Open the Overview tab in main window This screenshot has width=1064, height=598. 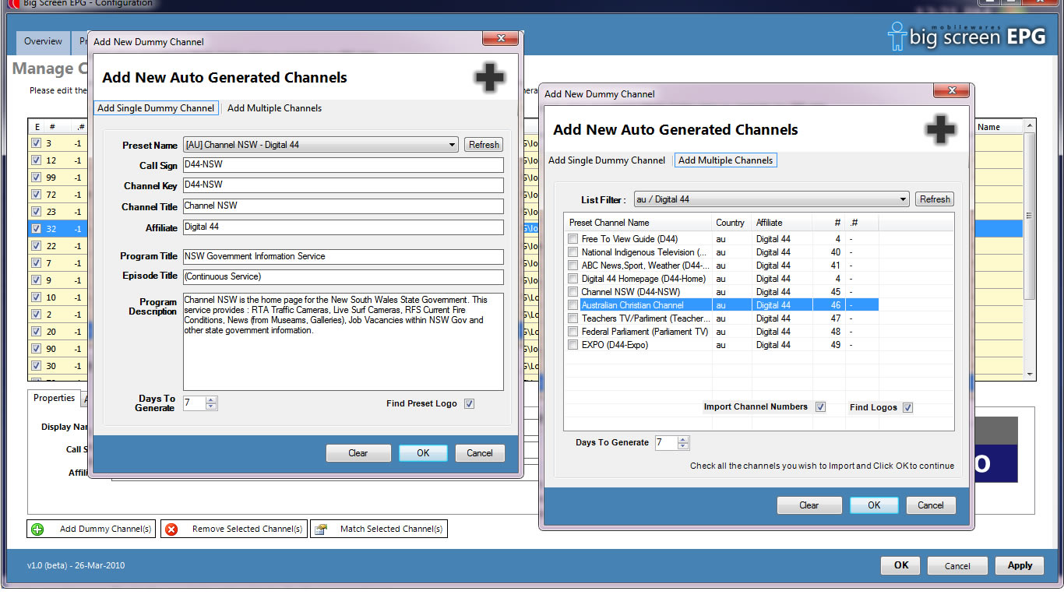(x=43, y=42)
